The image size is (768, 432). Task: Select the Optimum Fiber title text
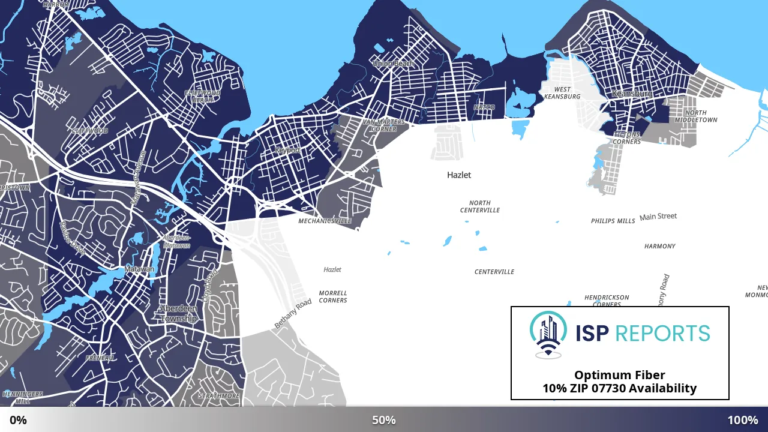click(620, 375)
